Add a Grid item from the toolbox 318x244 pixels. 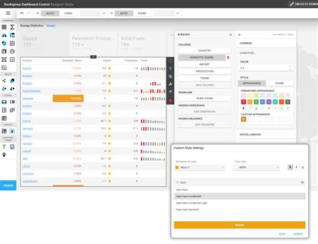(x=4, y=27)
